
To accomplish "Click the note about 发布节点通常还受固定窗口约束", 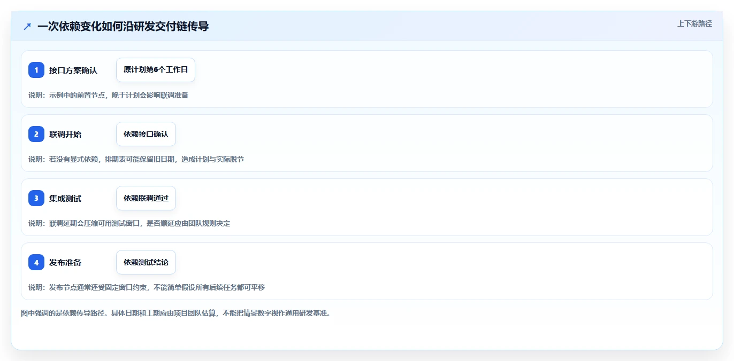I will click(147, 287).
